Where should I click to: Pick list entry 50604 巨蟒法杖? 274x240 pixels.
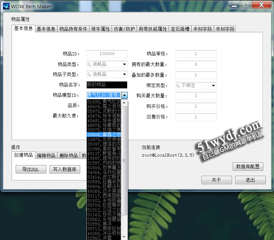coord(104,187)
